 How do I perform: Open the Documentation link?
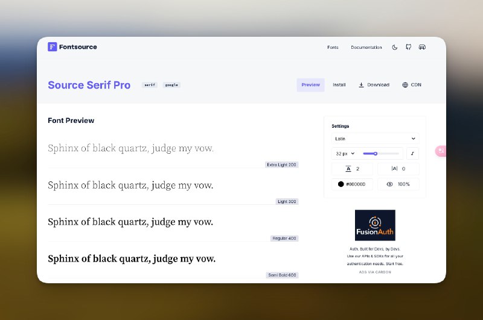click(x=366, y=48)
